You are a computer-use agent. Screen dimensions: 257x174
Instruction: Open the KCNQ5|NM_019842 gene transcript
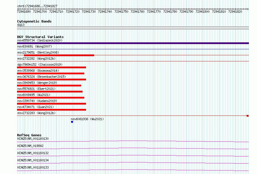(x=30, y=146)
